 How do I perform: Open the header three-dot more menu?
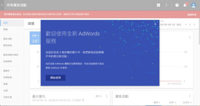[166, 5]
